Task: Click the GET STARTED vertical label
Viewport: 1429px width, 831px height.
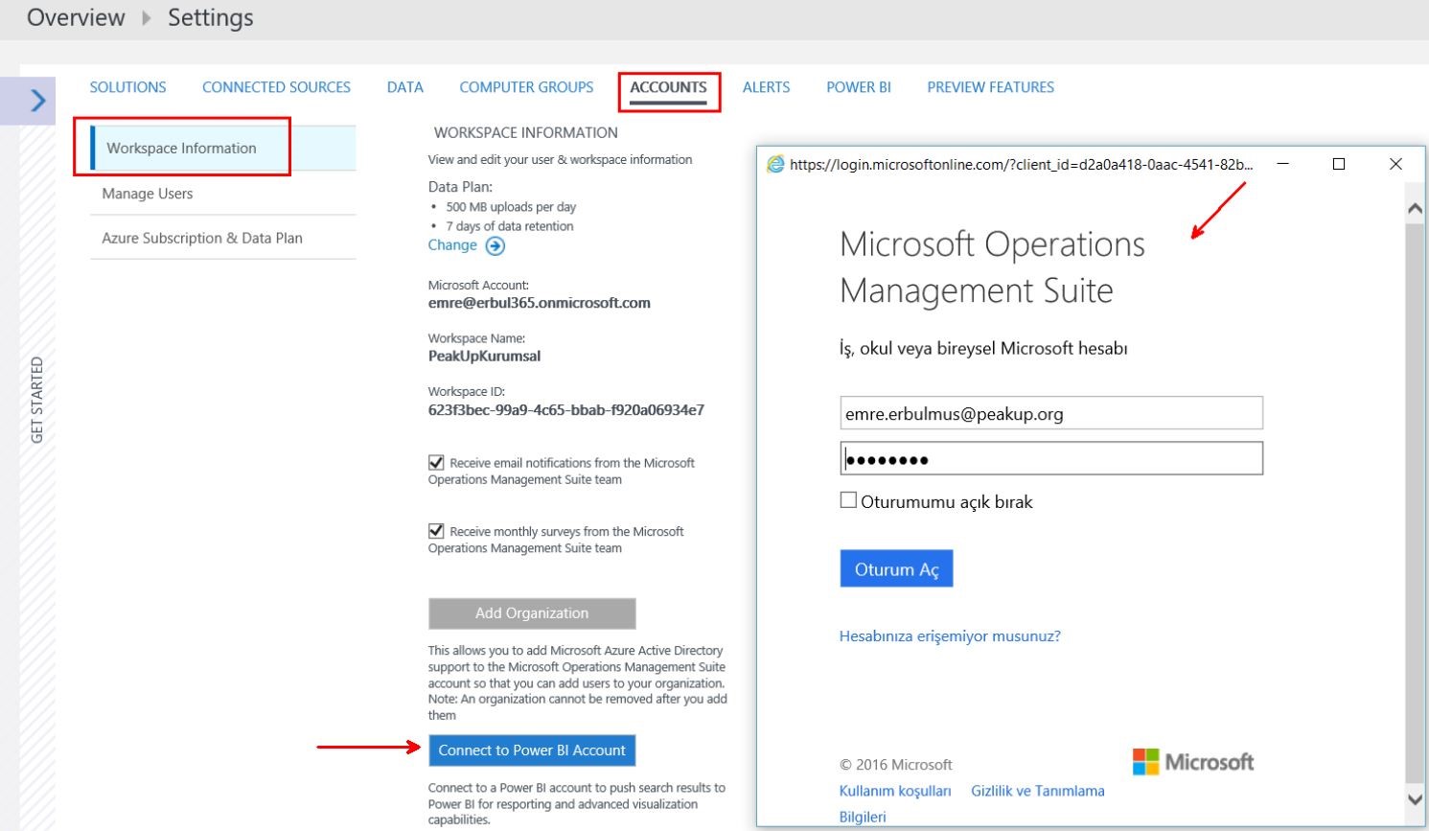Action: coord(37,400)
